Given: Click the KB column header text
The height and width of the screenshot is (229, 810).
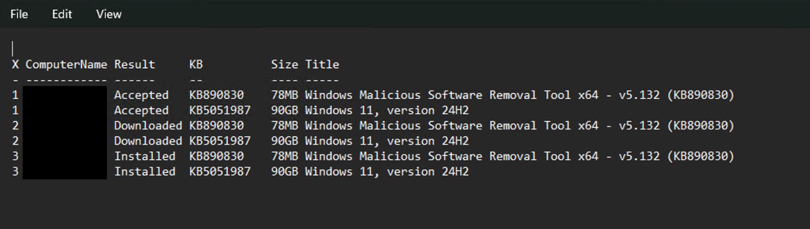Looking at the screenshot, I should pyautogui.click(x=196, y=64).
